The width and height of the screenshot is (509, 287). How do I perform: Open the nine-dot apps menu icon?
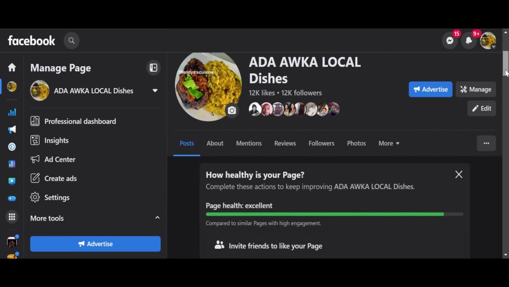12,217
